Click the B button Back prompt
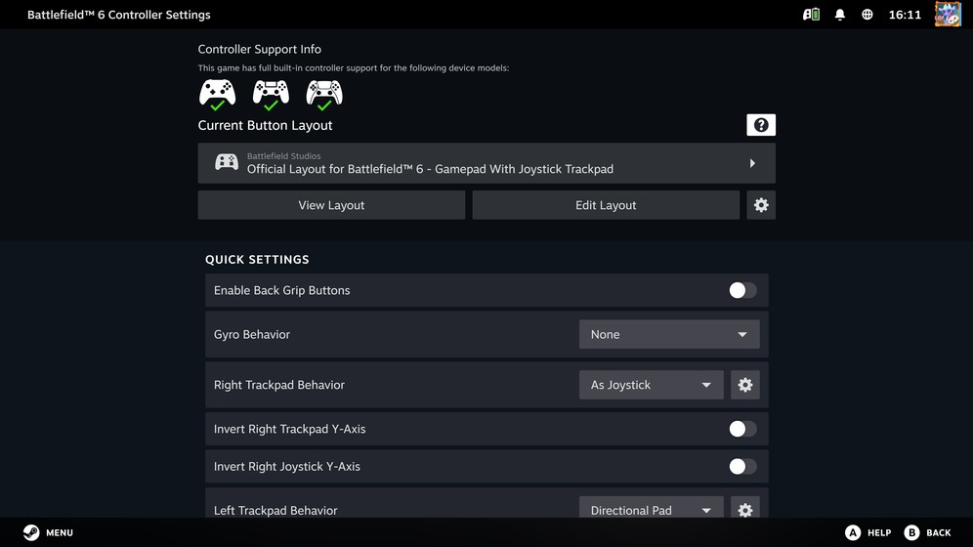Screen dimensions: 973x547 click(x=927, y=532)
